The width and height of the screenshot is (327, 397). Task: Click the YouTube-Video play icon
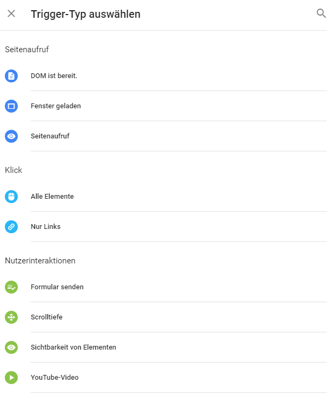coord(11,378)
